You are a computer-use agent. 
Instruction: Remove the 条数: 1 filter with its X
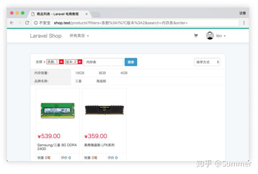pyautogui.click(x=61, y=62)
